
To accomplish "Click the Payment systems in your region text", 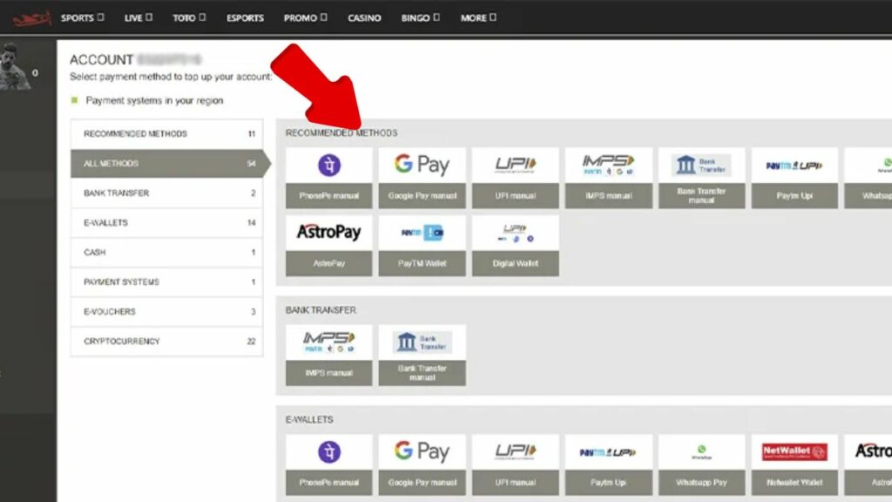I will (154, 101).
